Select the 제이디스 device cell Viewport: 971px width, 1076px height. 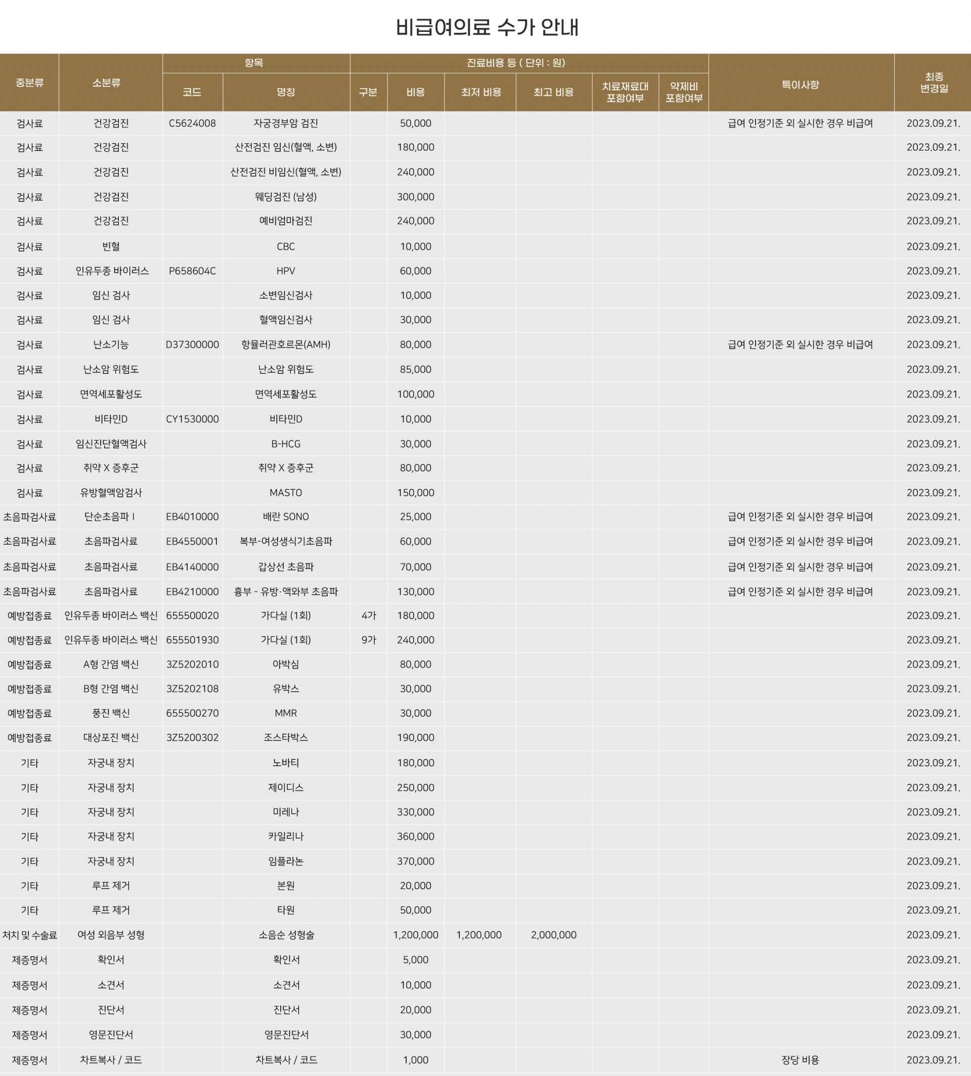[286, 788]
